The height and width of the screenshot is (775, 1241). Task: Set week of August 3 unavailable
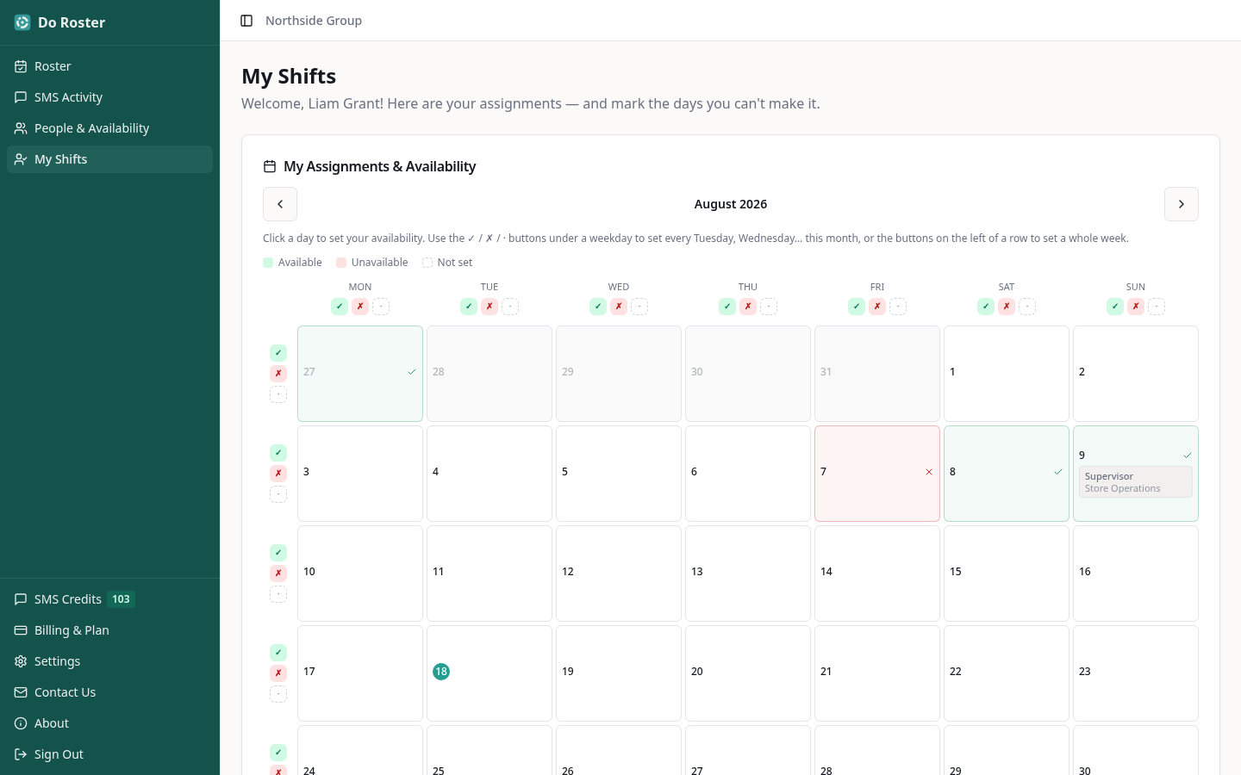pyautogui.click(x=278, y=474)
